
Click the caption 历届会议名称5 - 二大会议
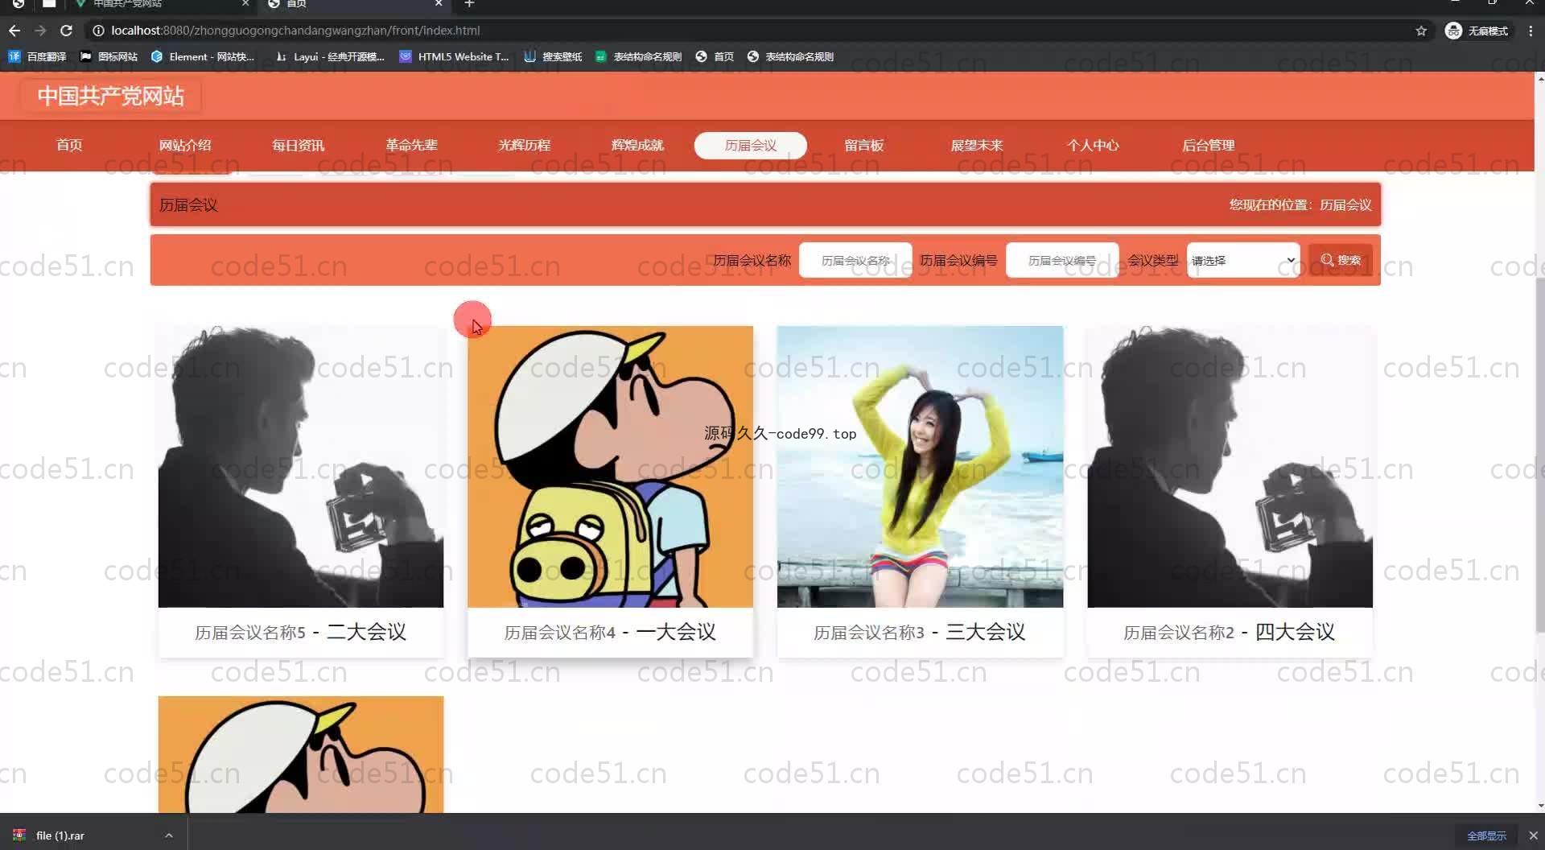click(301, 632)
